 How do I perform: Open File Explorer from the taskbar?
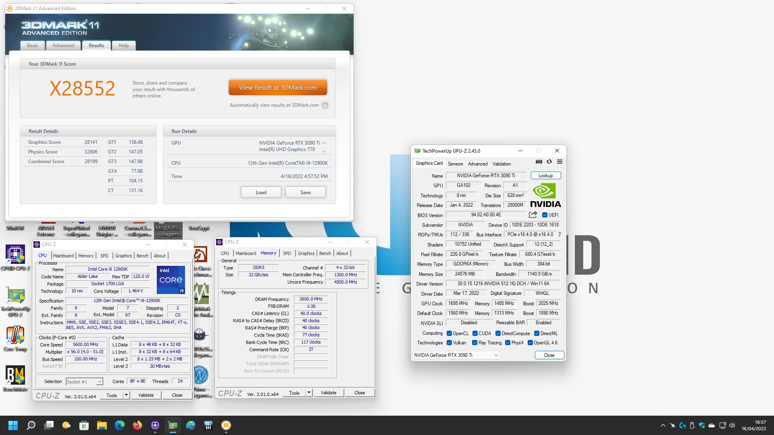pyautogui.click(x=102, y=425)
